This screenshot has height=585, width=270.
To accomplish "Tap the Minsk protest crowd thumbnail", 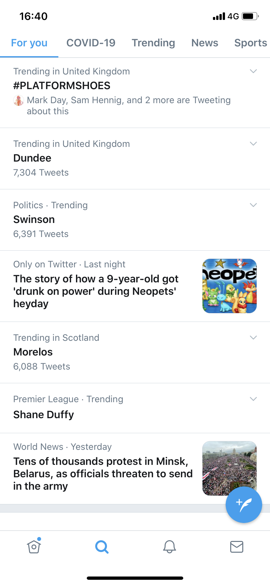I will tap(230, 468).
